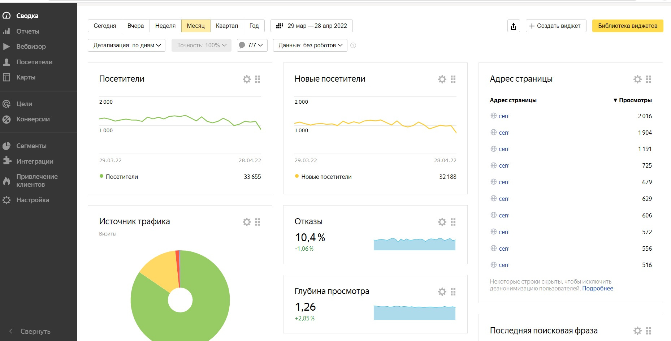Expand the 7/7 annotations dropdown
Screen dimensions: 671x341
tap(252, 46)
